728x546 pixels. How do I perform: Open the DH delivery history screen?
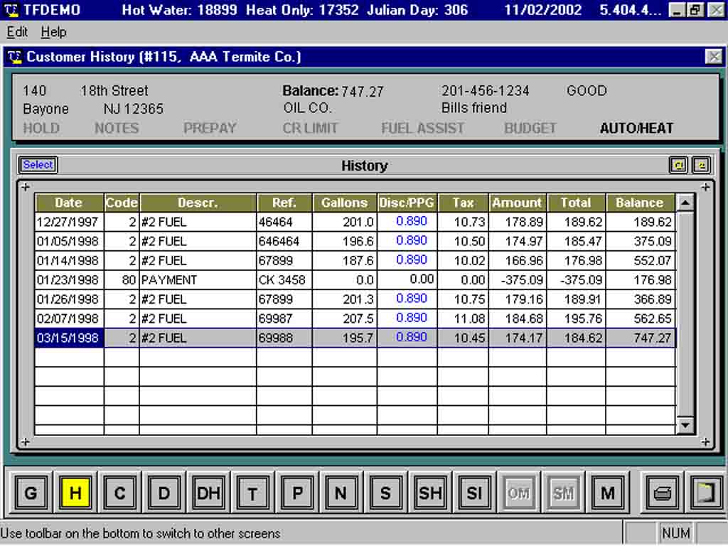pyautogui.click(x=208, y=491)
